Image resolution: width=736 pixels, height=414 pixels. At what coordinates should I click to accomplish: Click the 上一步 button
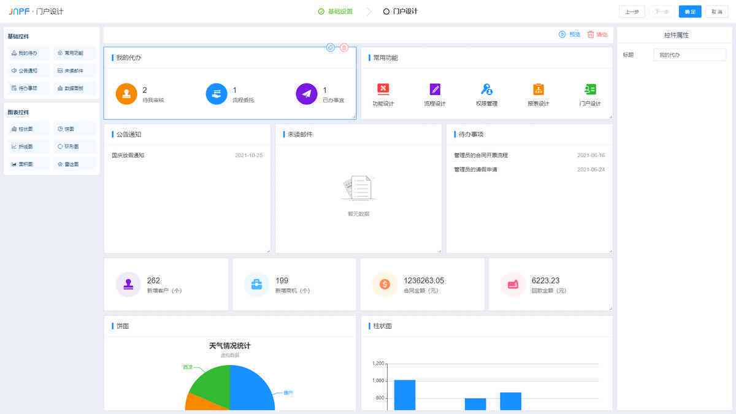(632, 12)
